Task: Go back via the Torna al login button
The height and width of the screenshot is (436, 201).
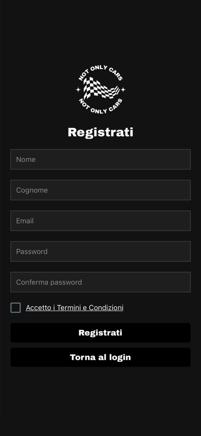Action: tap(100, 357)
